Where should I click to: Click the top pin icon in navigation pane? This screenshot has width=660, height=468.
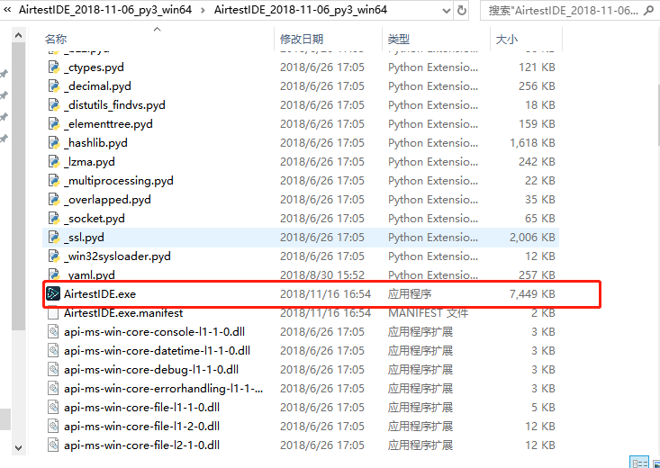click(5, 74)
